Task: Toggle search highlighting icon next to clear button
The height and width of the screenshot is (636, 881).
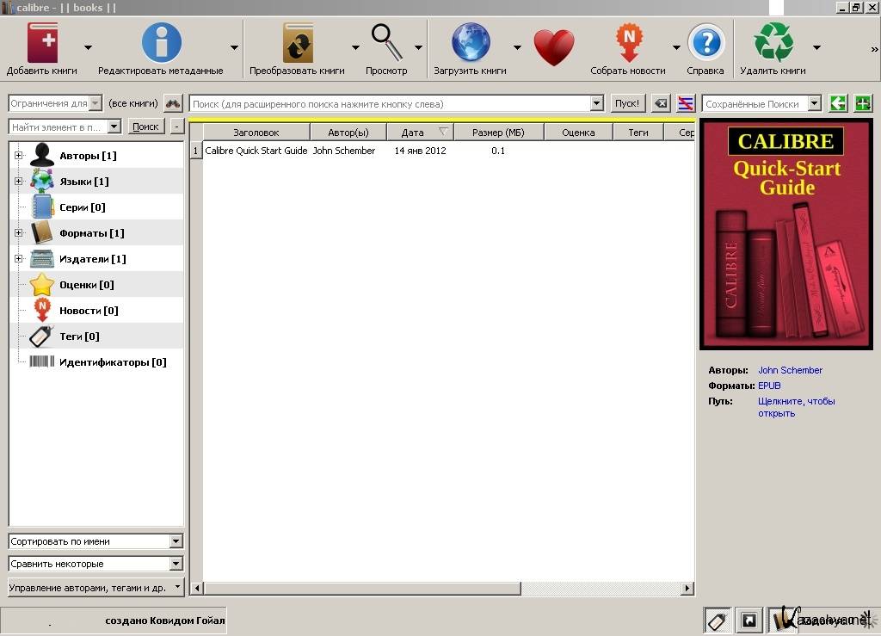Action: tap(686, 103)
